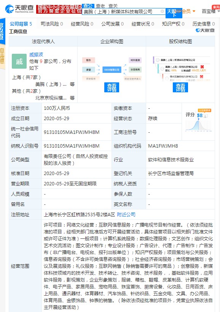Open 附近公司 link

[x=126, y=214]
